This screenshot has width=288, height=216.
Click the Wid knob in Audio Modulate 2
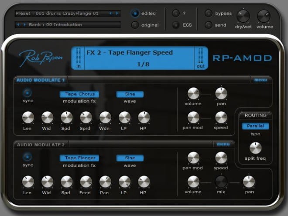(x=48, y=182)
